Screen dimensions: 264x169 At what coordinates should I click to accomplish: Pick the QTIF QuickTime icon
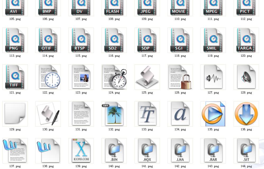point(48,40)
